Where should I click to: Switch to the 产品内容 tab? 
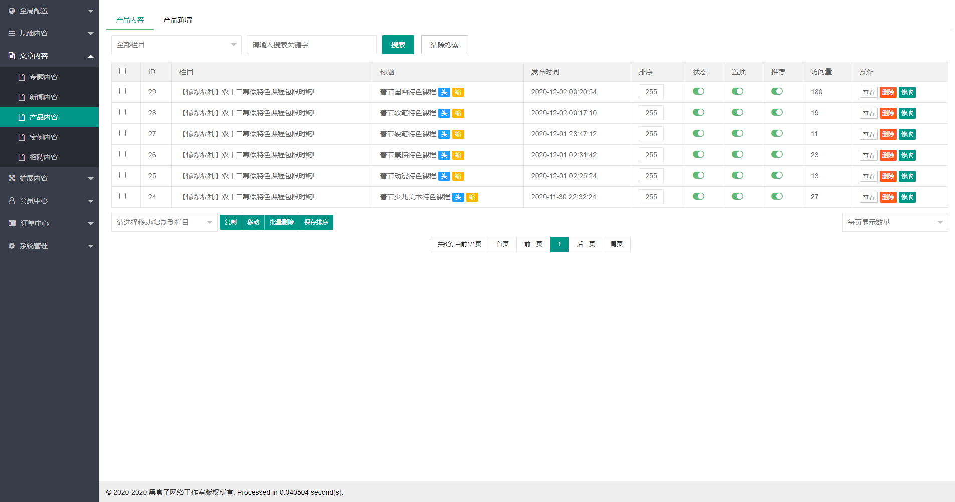(x=130, y=20)
